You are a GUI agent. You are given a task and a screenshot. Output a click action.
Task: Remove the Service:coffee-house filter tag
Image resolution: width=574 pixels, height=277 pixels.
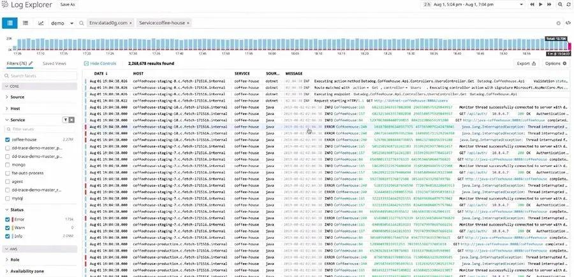(x=188, y=22)
